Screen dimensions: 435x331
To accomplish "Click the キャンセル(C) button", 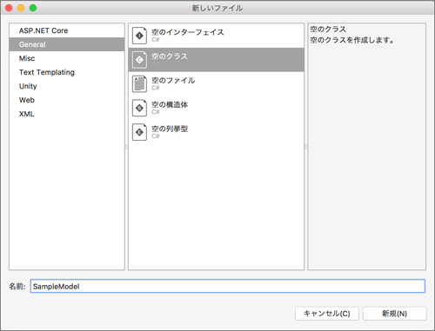I will pos(327,314).
